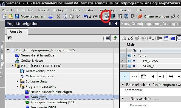Viewport: 181px width, 108px height.
Task: Click the start simulation icon
Action: click(x=126, y=16)
